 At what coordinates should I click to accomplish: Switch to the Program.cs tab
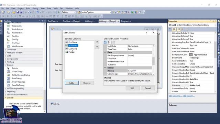[x=126, y=21]
